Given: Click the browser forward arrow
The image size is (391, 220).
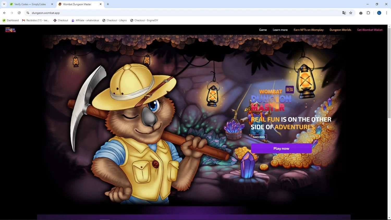Looking at the screenshot, I should pyautogui.click(x=12, y=13).
